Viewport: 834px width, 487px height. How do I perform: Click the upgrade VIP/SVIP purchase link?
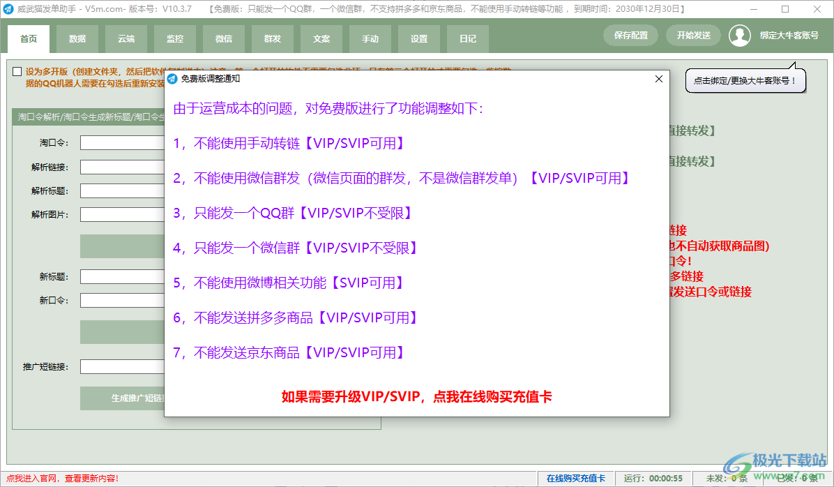coord(416,396)
